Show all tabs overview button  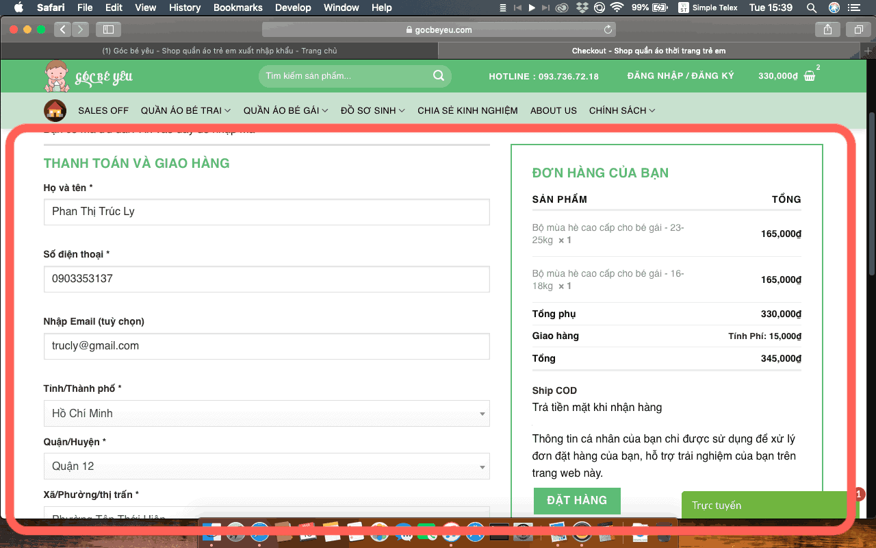tap(858, 29)
